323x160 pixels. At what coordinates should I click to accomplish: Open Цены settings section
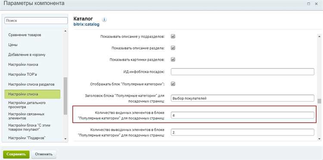(x=13, y=45)
